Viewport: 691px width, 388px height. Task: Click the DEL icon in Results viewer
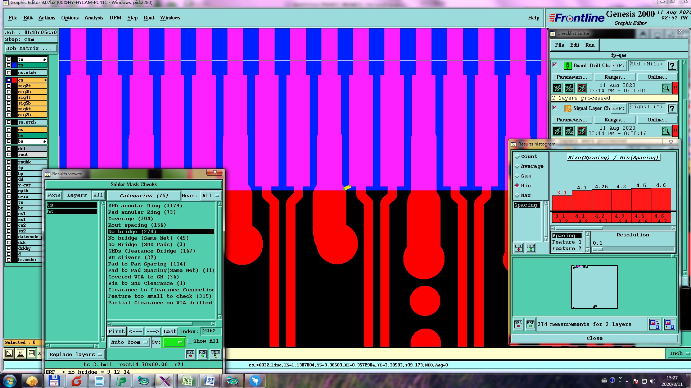[190, 354]
